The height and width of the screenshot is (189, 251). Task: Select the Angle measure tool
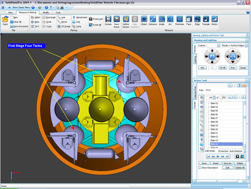161,20
